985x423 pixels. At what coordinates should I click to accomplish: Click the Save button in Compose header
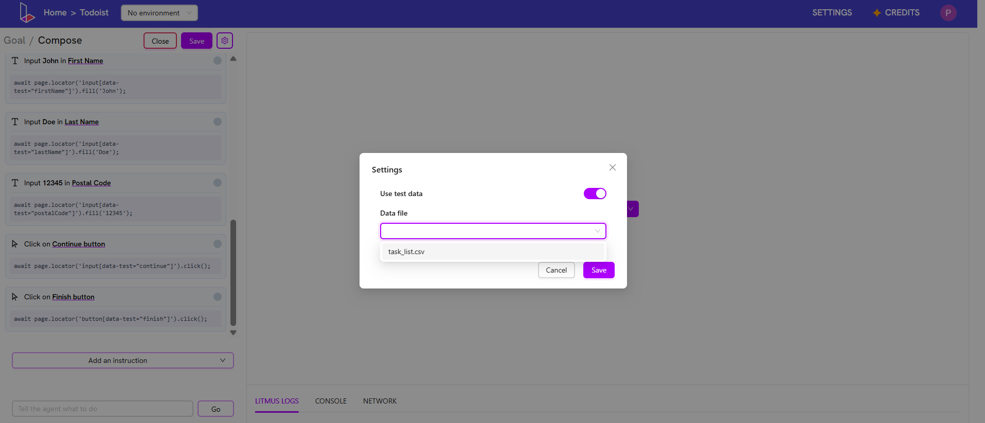click(196, 41)
